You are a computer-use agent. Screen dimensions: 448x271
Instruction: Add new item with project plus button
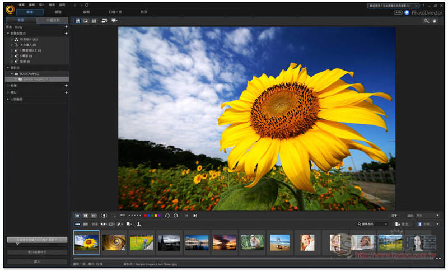[66, 27]
